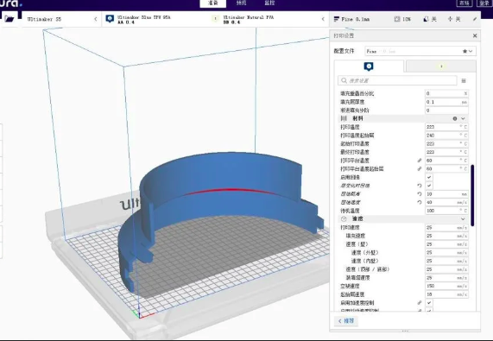
Task: Select the extruder 1 tab icon
Action: click(x=369, y=66)
